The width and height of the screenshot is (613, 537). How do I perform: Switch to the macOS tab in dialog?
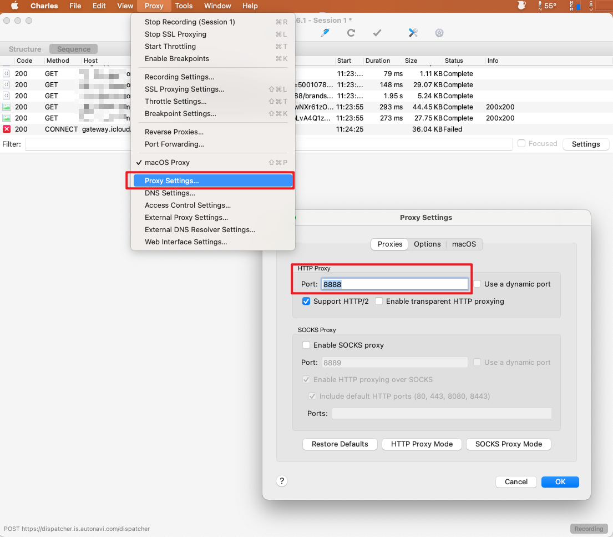pyautogui.click(x=464, y=244)
